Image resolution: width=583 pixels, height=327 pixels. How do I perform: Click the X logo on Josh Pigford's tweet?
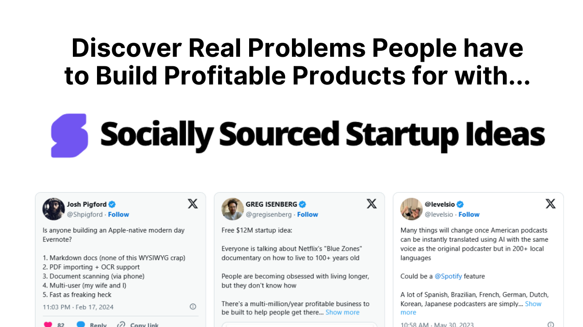pyautogui.click(x=193, y=203)
